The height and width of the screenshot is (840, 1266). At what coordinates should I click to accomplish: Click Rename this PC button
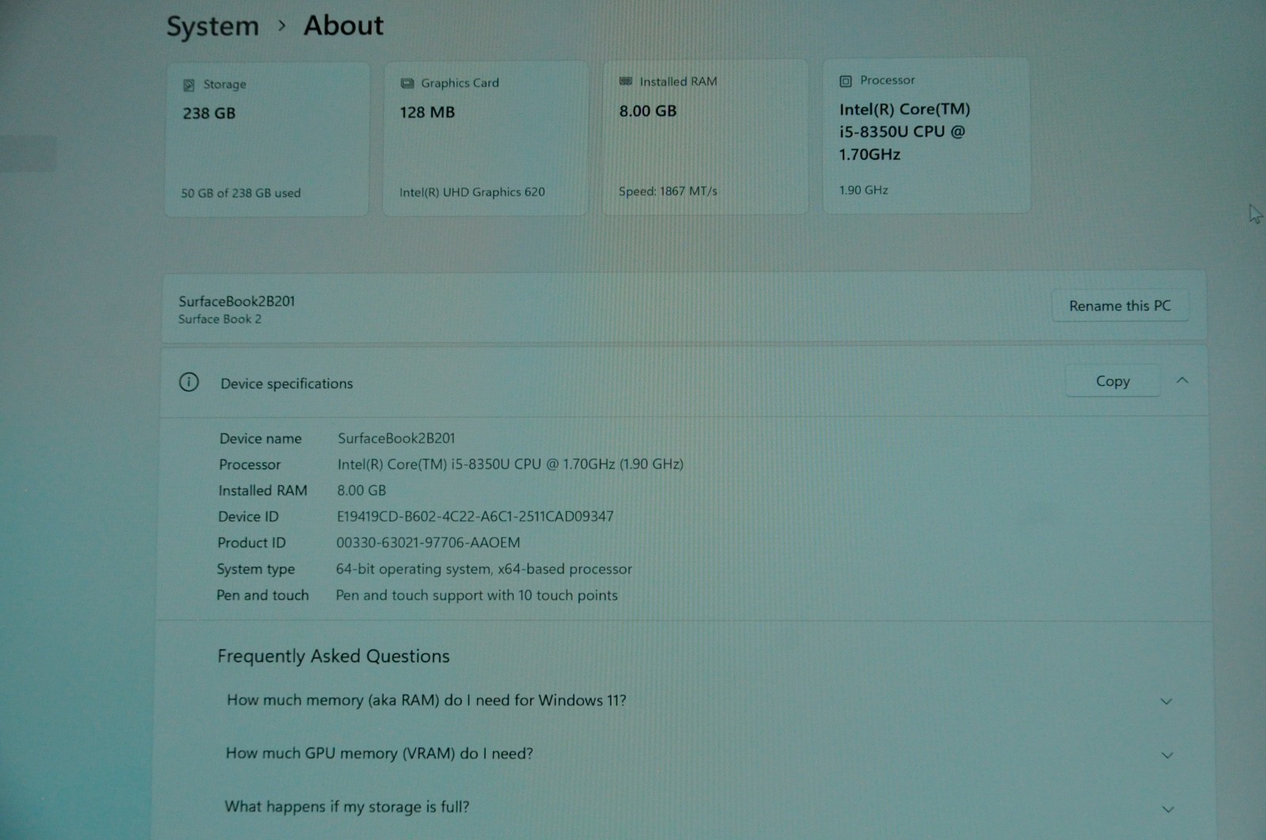[1120, 305]
